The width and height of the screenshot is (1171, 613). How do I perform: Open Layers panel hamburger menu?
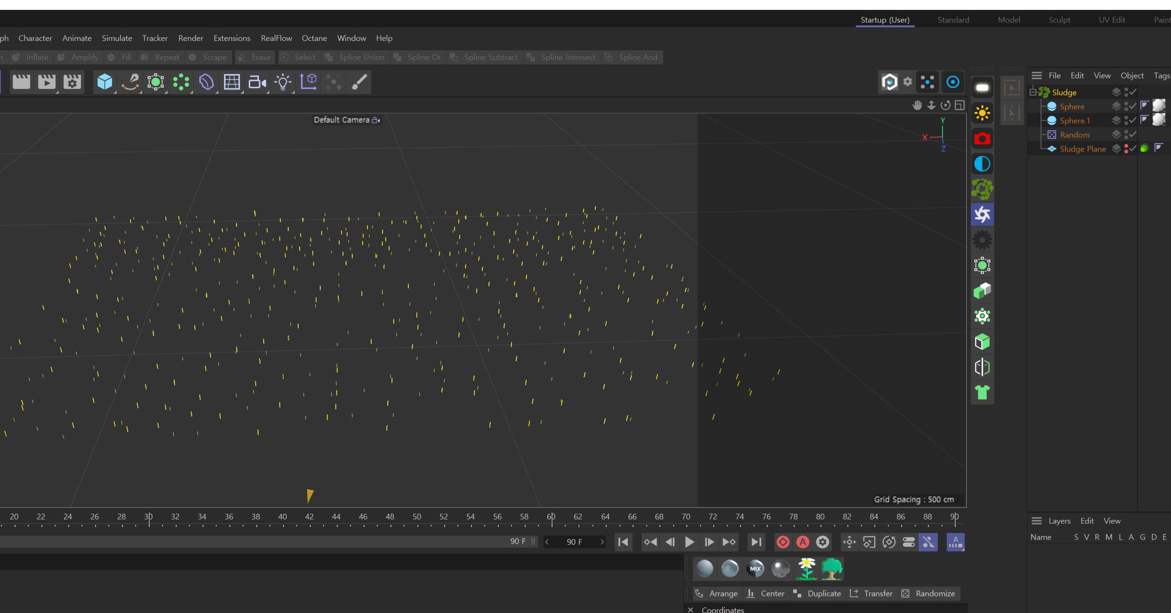(x=1036, y=521)
